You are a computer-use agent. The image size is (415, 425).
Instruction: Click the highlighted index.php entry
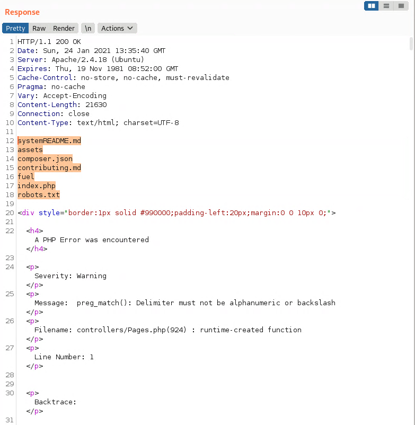click(x=36, y=185)
